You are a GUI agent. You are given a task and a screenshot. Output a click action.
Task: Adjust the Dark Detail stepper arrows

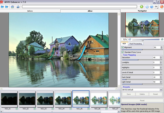click(161, 77)
